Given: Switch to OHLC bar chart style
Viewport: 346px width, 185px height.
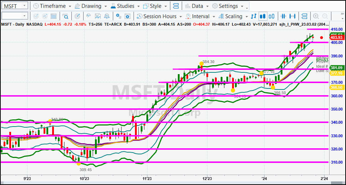Looking at the screenshot, I should (x=254, y=16).
